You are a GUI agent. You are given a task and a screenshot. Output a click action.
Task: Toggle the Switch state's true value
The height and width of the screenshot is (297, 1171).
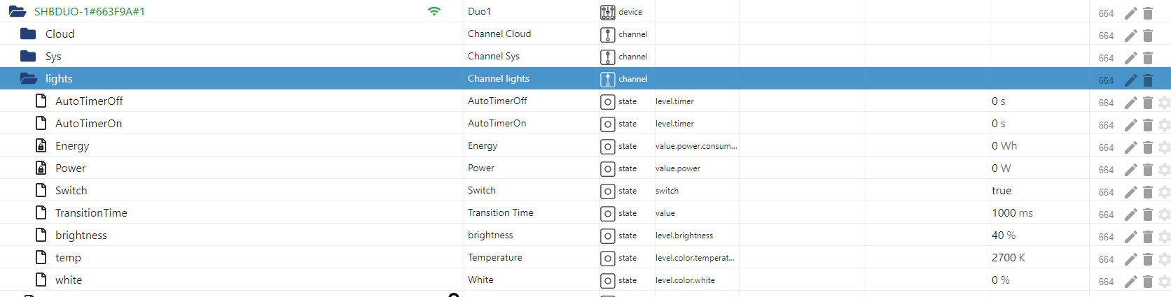(1002, 191)
